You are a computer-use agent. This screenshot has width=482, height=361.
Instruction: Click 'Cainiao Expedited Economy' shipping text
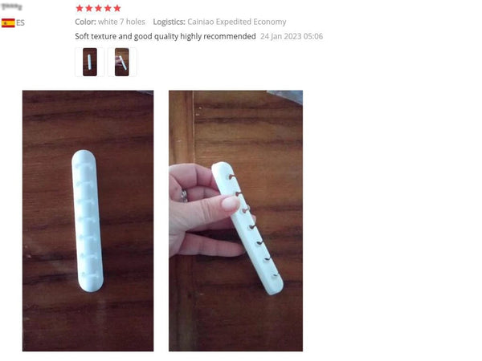click(237, 22)
